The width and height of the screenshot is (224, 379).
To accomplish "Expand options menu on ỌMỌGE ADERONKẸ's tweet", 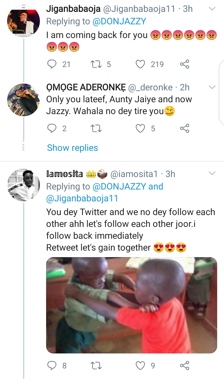I will (x=212, y=87).
